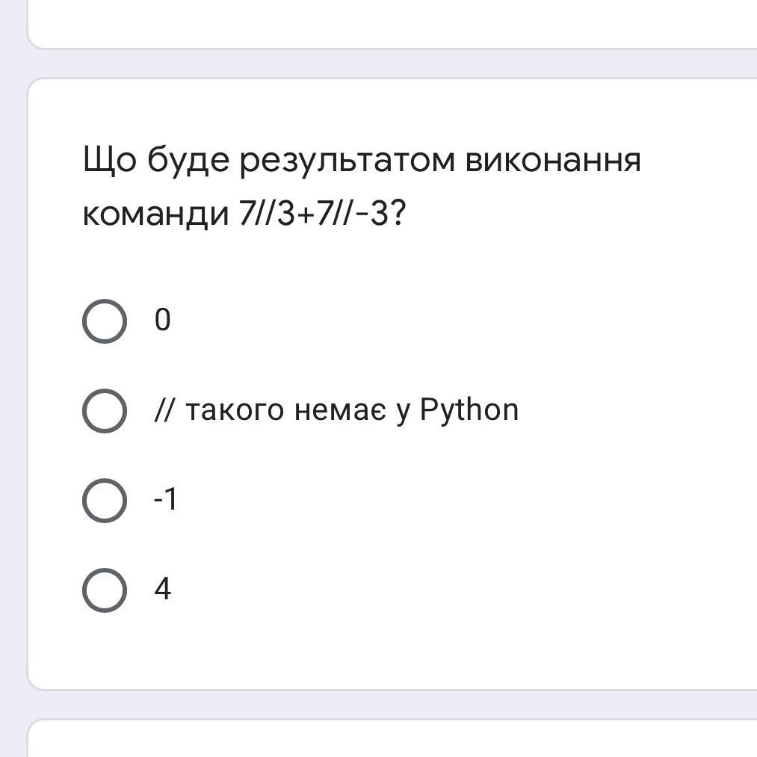This screenshot has width=757, height=757.
Task: Click the word 'команди' in the question
Action: tap(156, 214)
